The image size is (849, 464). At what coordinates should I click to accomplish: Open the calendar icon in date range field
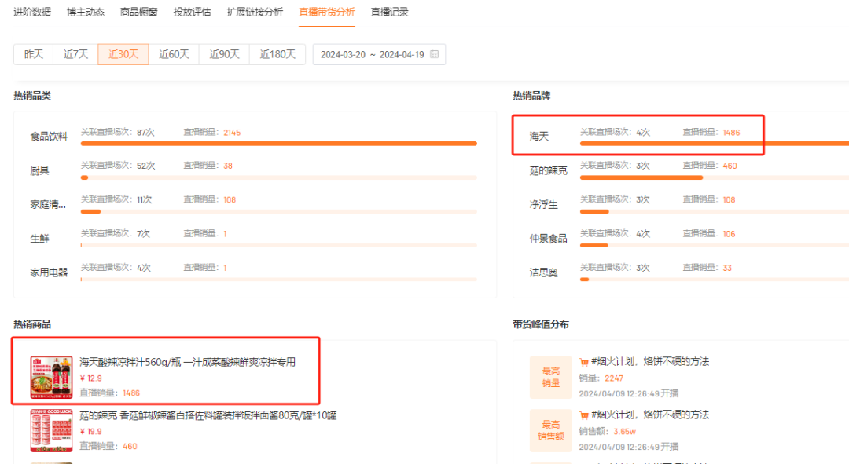click(433, 54)
